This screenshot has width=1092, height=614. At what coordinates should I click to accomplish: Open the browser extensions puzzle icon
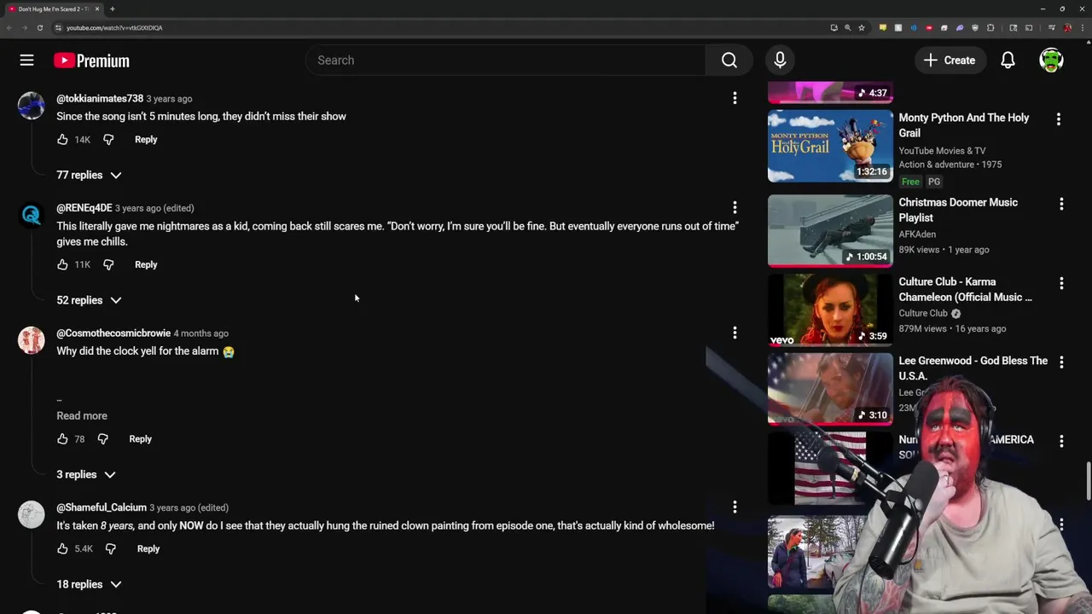click(990, 27)
